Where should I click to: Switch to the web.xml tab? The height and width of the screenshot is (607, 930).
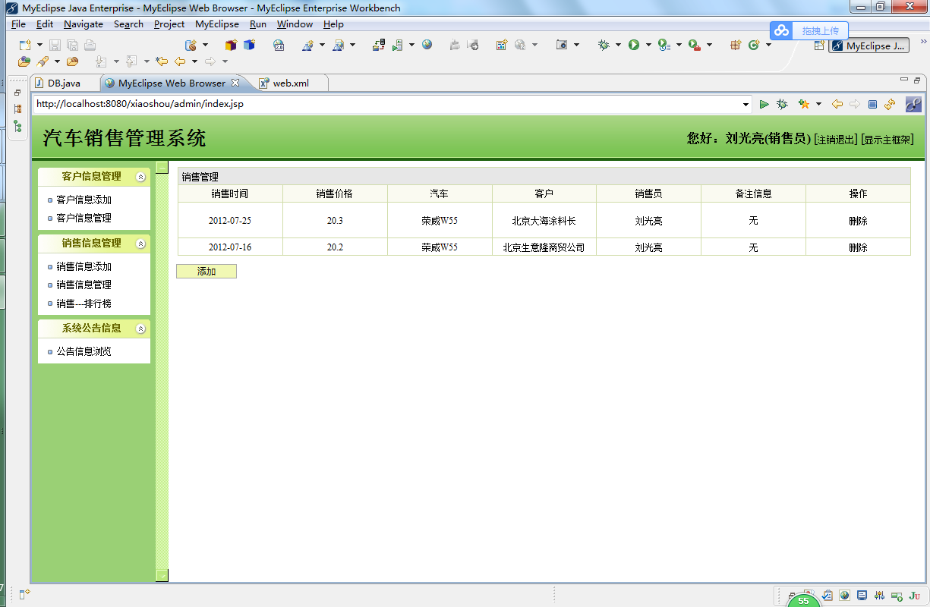click(291, 83)
